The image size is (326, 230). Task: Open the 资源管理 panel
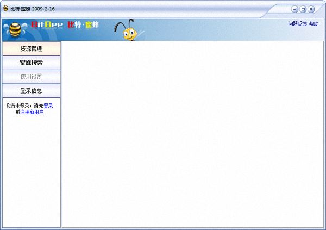31,49
